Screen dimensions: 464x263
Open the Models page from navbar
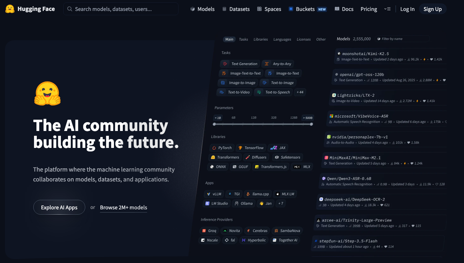[x=202, y=9]
